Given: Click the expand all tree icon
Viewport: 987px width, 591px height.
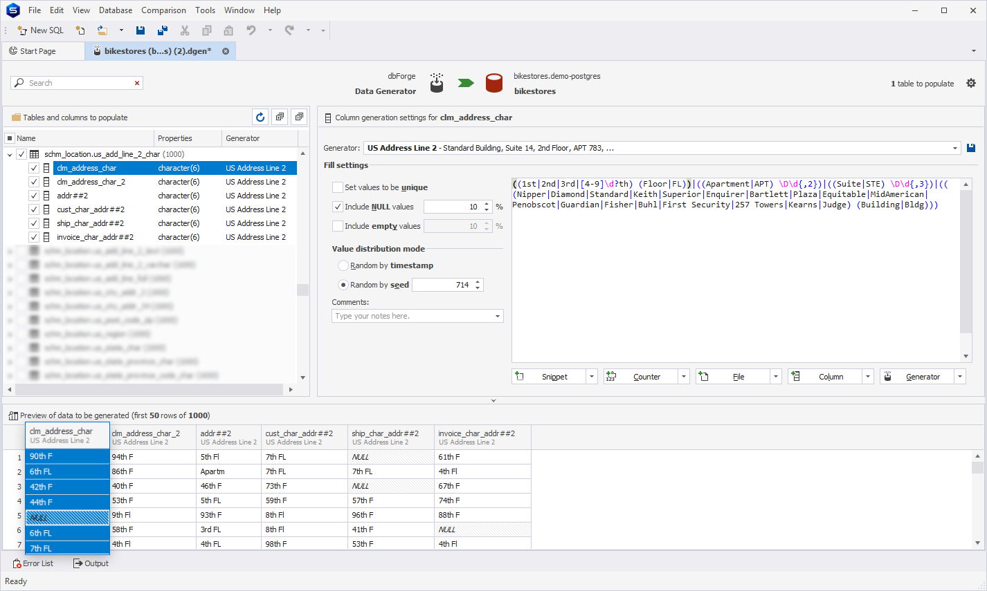Looking at the screenshot, I should 280,118.
